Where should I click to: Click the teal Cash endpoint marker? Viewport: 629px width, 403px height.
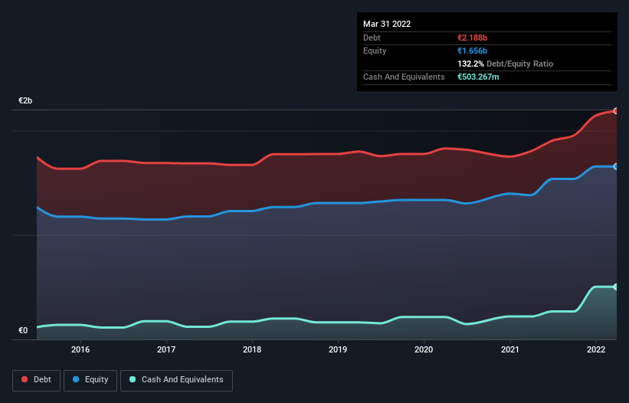(616, 287)
